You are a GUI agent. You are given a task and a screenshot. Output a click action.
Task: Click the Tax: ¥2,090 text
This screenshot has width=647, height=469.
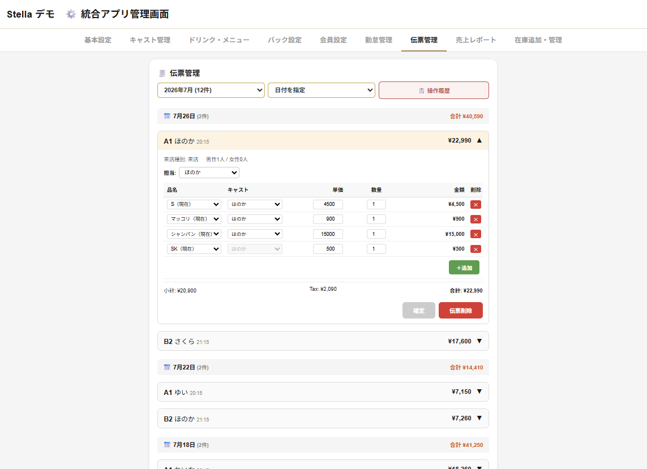[323, 289]
